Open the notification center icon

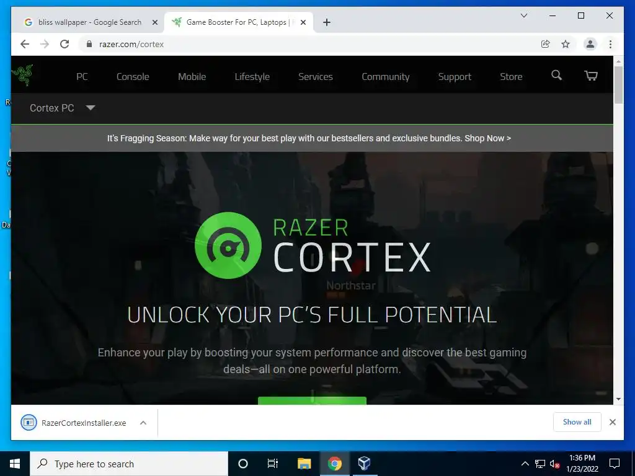615,464
